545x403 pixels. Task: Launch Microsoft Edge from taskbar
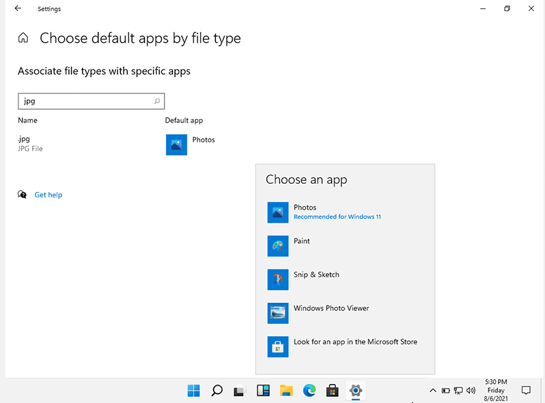coord(309,391)
